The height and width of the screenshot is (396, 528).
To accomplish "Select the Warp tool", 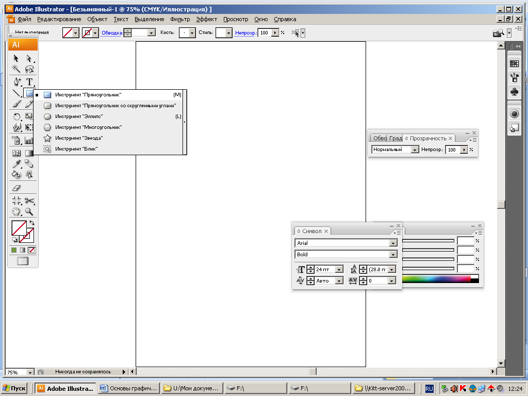I will click(x=16, y=128).
